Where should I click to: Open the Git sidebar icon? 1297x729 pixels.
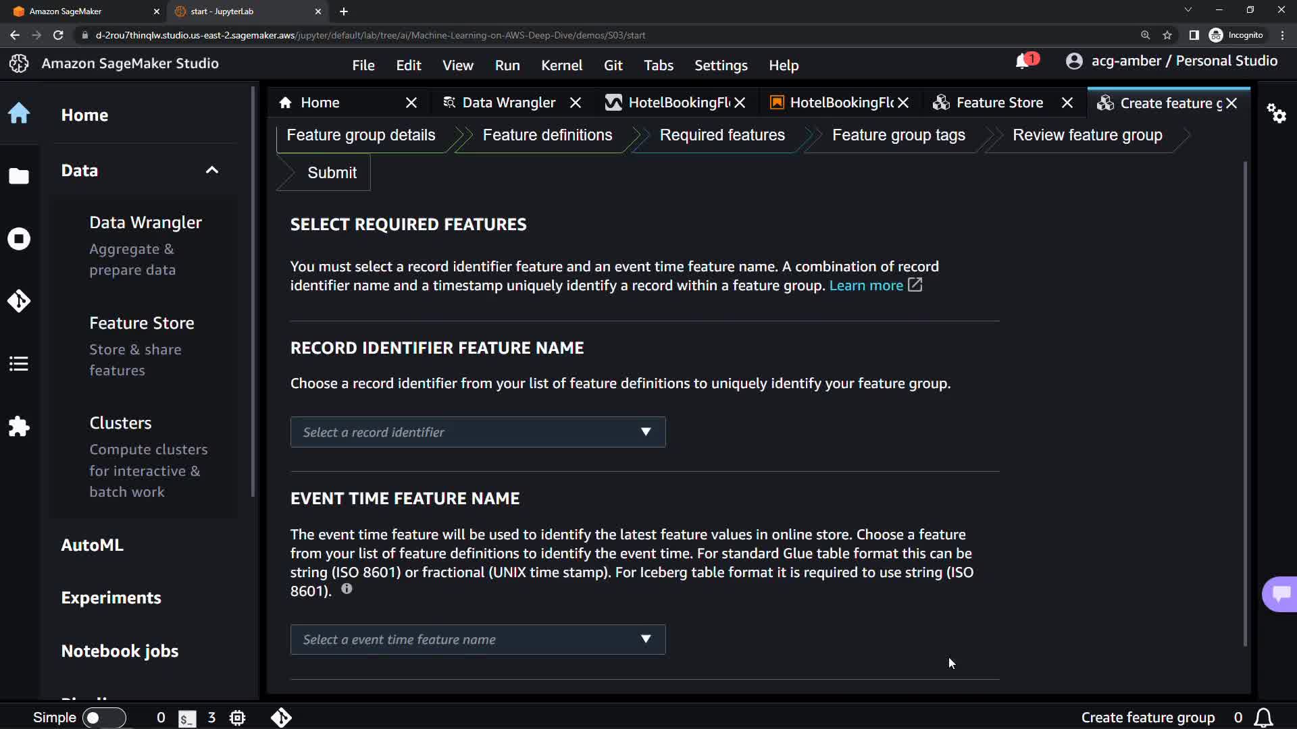(x=19, y=301)
